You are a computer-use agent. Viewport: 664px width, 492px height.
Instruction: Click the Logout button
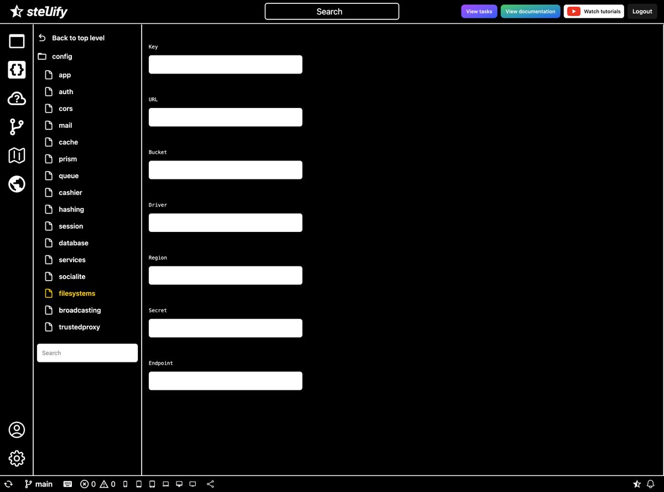641,11
